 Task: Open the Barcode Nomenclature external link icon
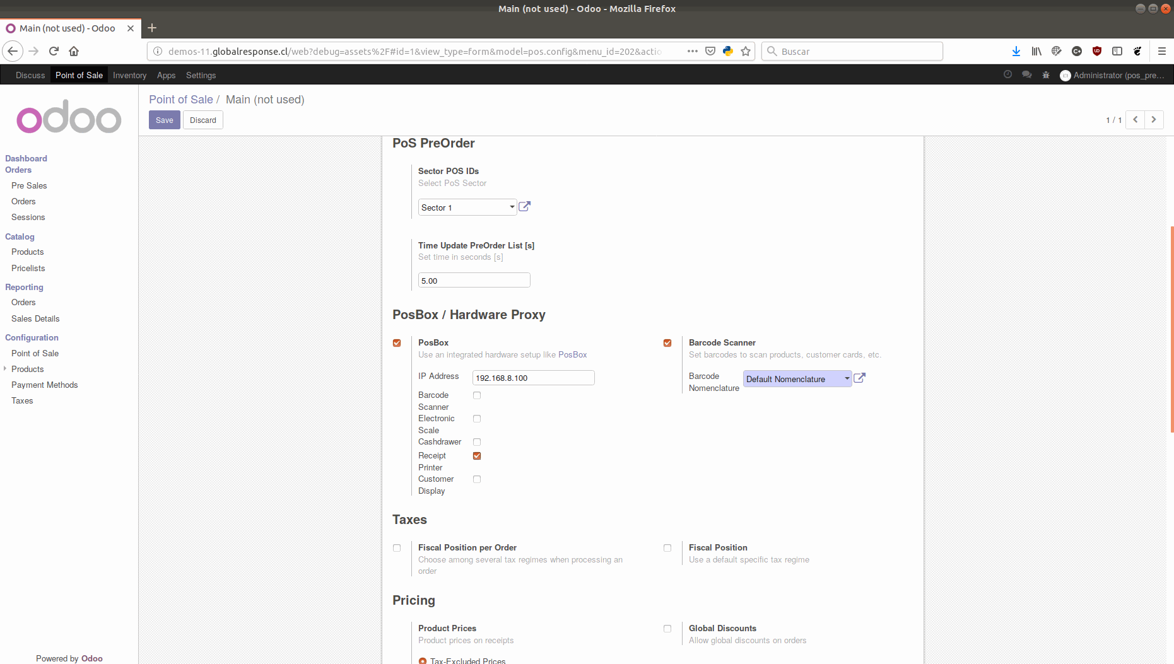tap(859, 378)
